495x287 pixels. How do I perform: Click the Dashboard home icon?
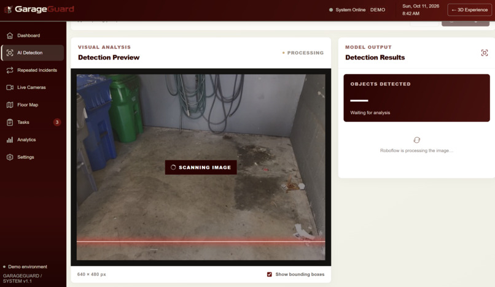[x=10, y=36]
